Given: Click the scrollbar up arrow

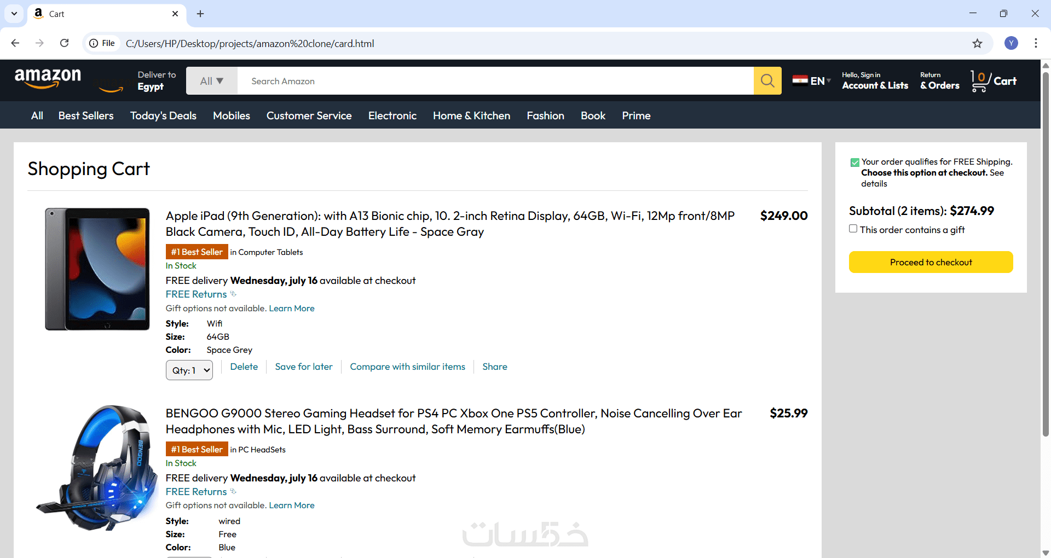Looking at the screenshot, I should (x=1046, y=65).
